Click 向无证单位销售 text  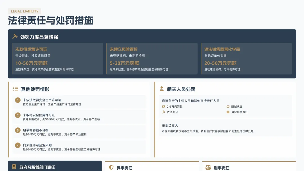[x=215, y=56]
